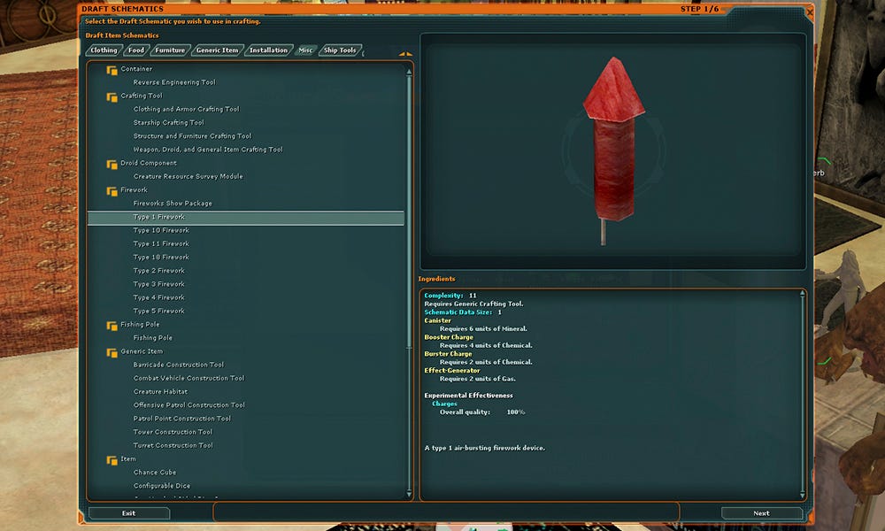
Task: Select Barricade Construction Tool
Action: point(179,366)
